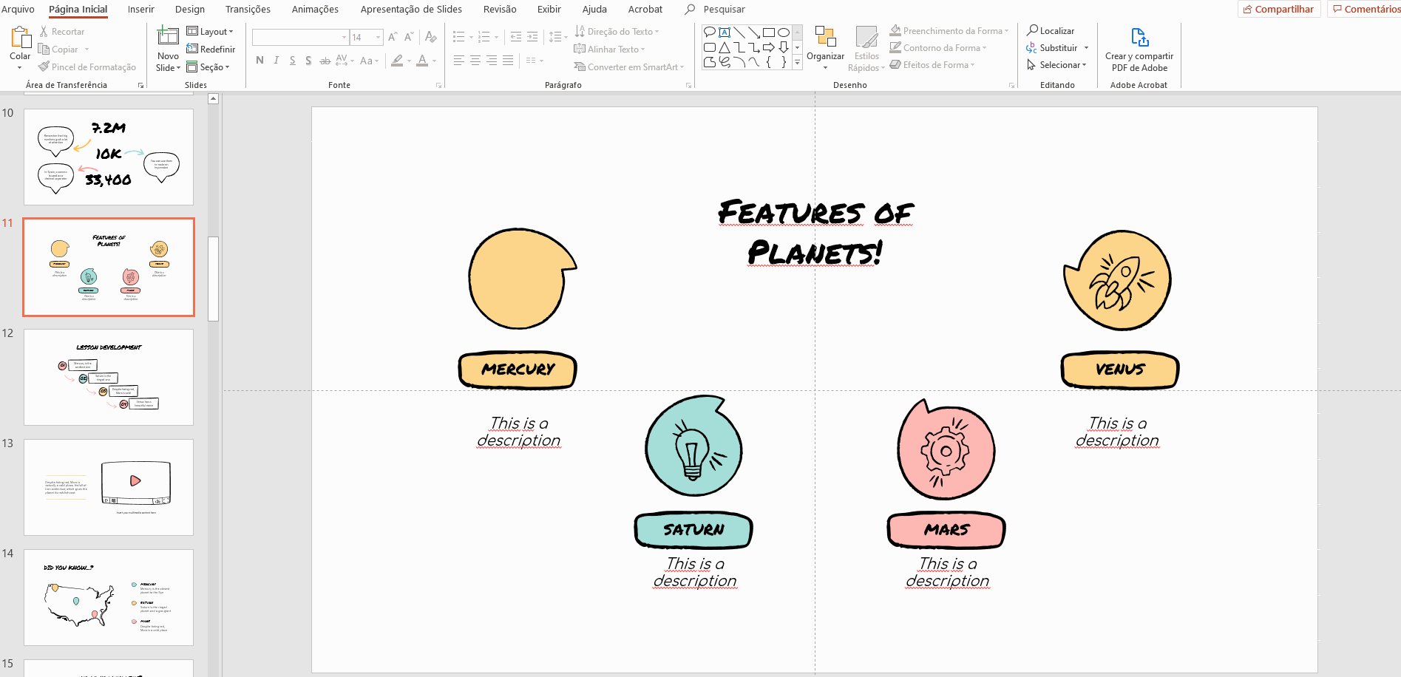Screen dimensions: 1401x677
Task: Click the Organizar arrange icon
Action: coord(825,37)
